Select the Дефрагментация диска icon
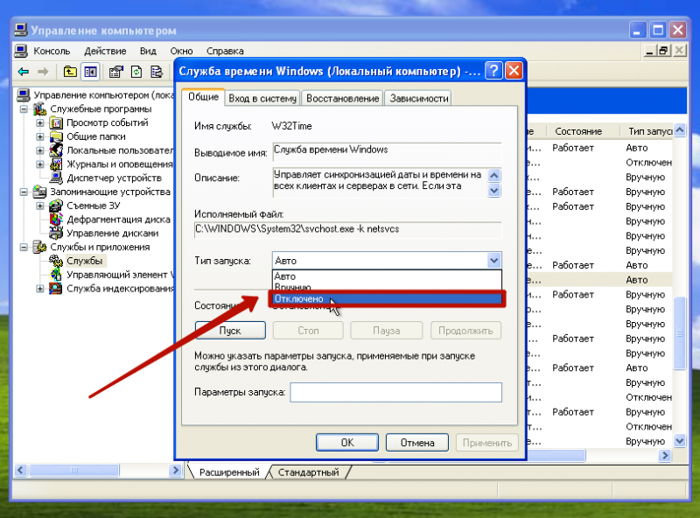 (x=56, y=220)
